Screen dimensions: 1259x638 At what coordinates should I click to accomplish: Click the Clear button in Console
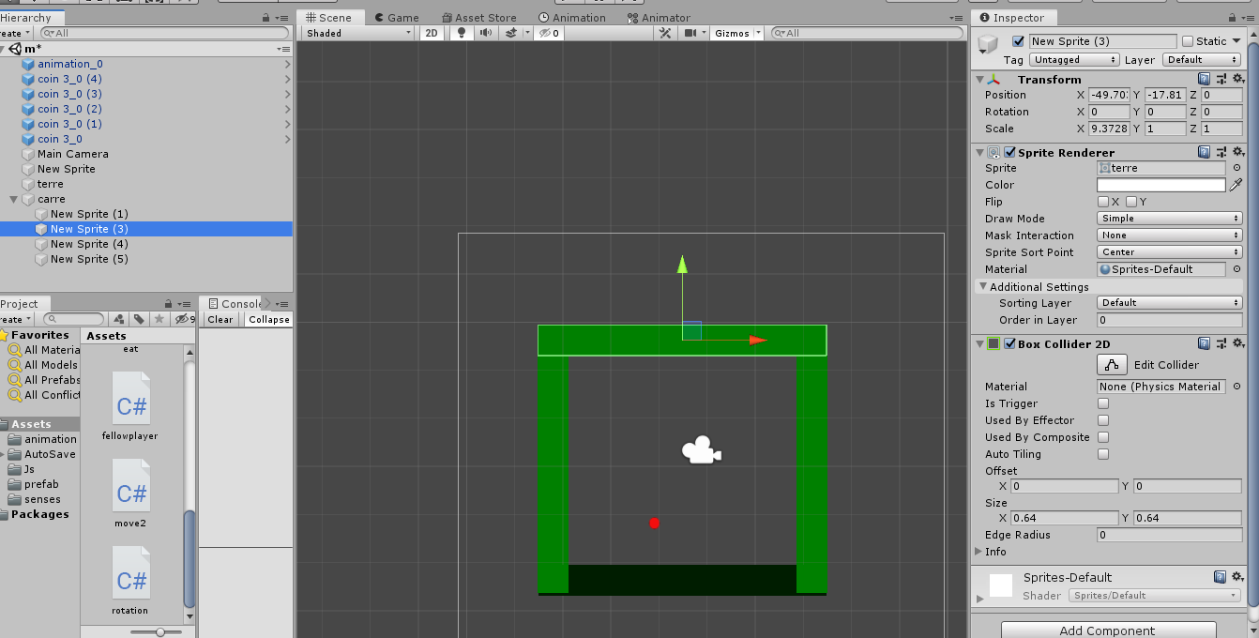(220, 319)
